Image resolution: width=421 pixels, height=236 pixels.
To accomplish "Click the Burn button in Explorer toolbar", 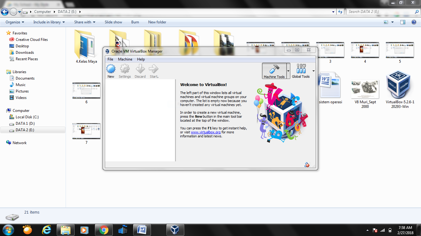I will [135, 22].
